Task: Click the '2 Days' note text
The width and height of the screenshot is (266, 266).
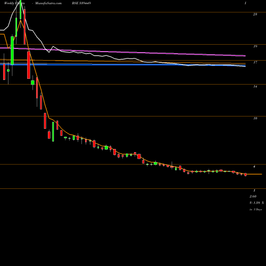Action: pyautogui.click(x=257, y=210)
